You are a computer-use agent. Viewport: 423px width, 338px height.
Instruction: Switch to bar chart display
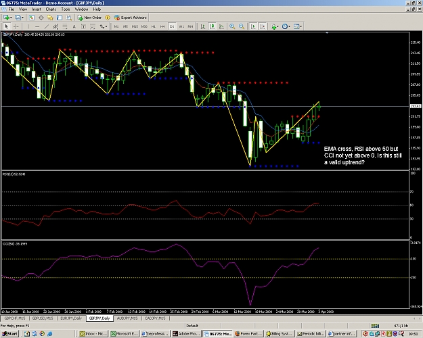pyautogui.click(x=203, y=26)
